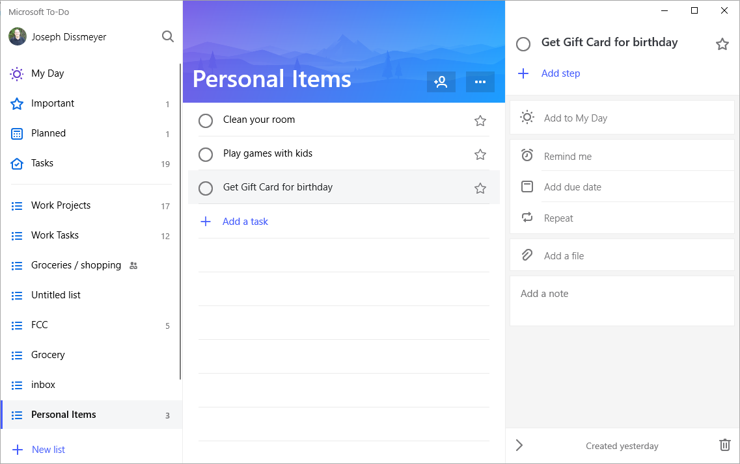
Task: Click the Remind me alarm clock icon
Action: (x=527, y=156)
